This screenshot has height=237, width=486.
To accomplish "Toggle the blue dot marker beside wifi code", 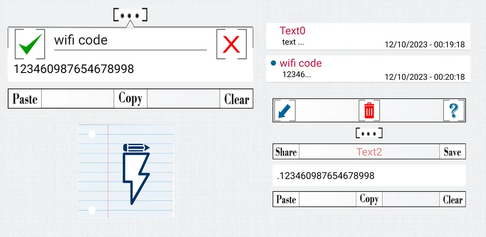I will pyautogui.click(x=273, y=64).
